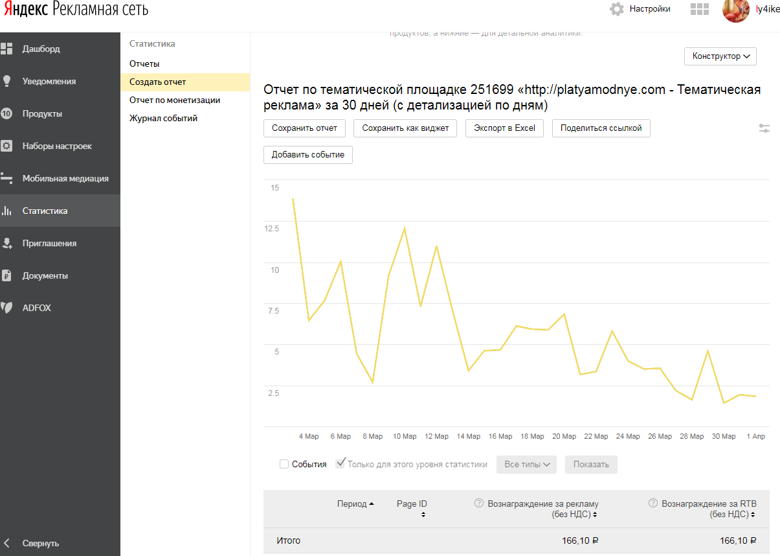Viewport: 780px width, 556px height.
Task: Click the Dashboard icon in sidebar
Action: pos(7,49)
